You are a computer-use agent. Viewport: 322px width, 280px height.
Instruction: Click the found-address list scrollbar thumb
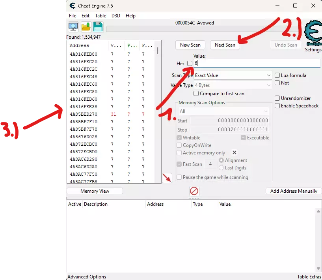[x=158, y=51]
